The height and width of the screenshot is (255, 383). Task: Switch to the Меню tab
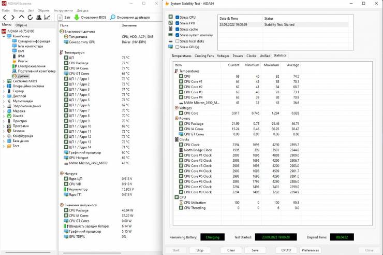pos(7,25)
